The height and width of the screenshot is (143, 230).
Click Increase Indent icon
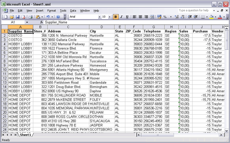195,17
